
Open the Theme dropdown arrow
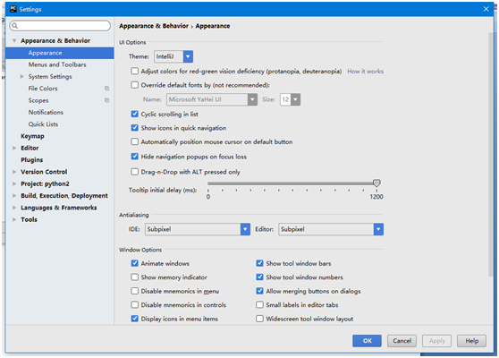(188, 56)
